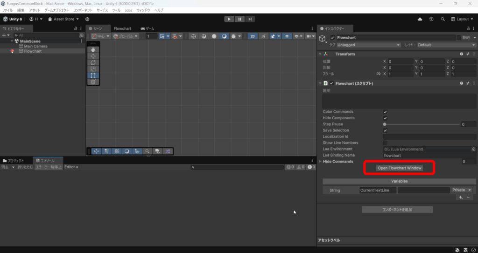Select the Move tool in scene toolbar
The width and height of the screenshot is (478, 253).
[93, 55]
